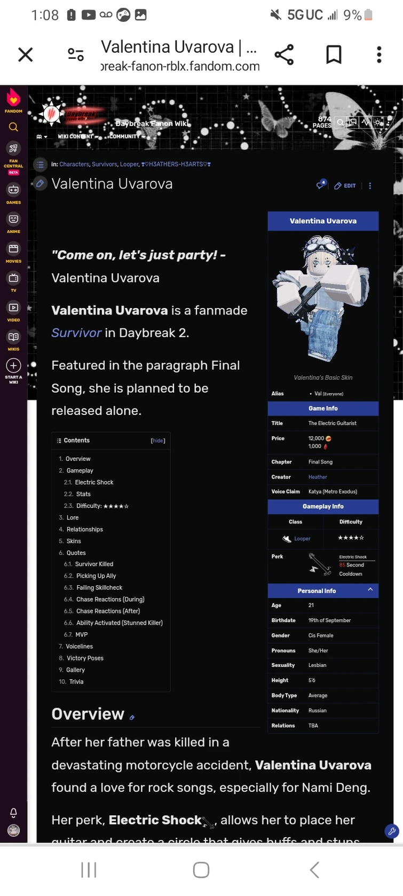Hide the Contents table
The height and width of the screenshot is (896, 403).
click(158, 441)
